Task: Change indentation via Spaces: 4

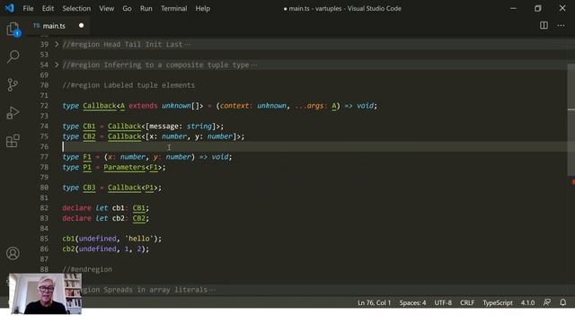Action: [412, 303]
